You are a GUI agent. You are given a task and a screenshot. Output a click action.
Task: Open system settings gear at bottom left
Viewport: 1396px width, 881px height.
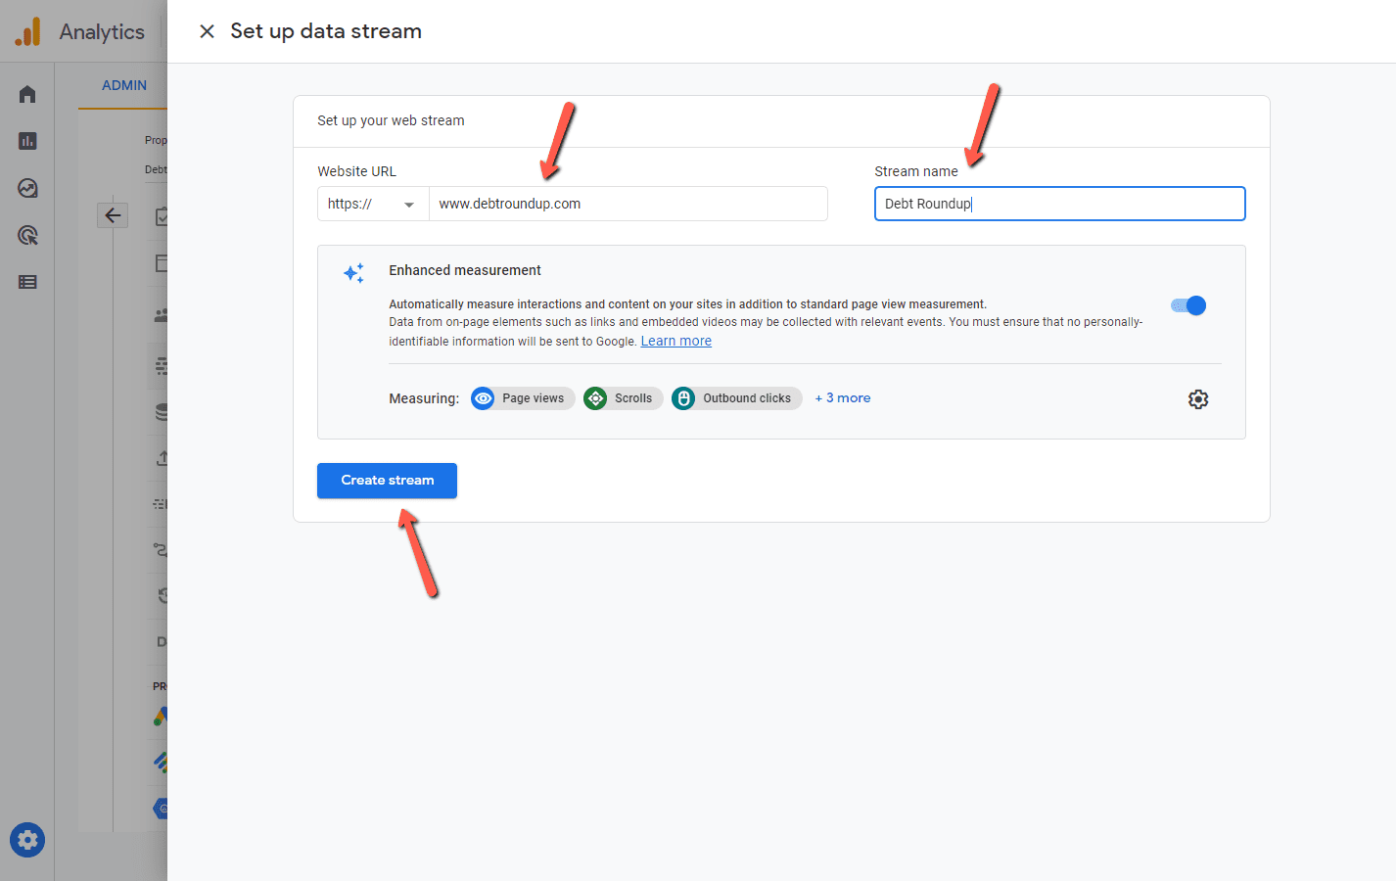click(26, 839)
